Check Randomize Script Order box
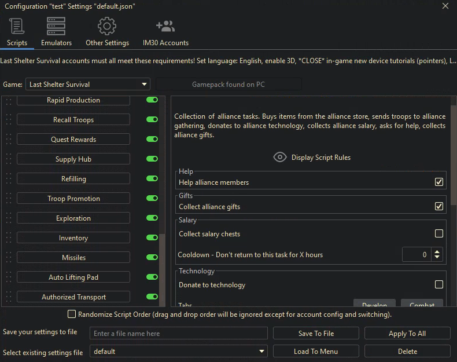Screen dimensions: 457x362 pos(72,315)
